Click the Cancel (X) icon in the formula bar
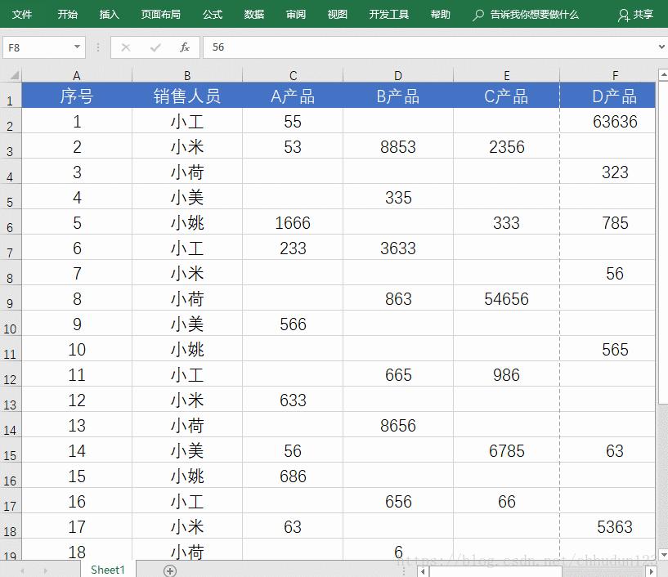The width and height of the screenshot is (668, 577). coord(124,47)
